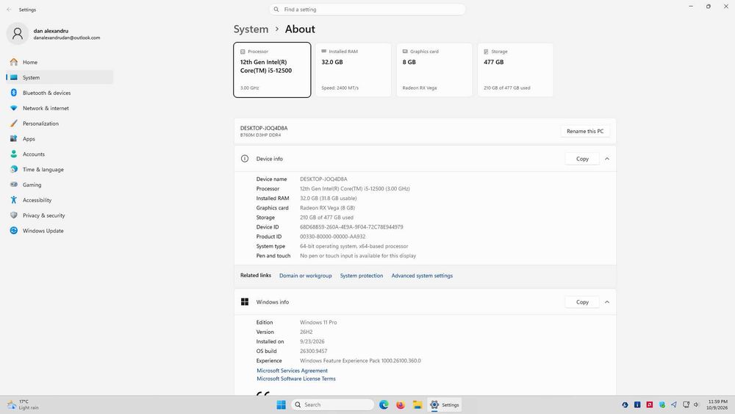Click the taskbar Search box
Image resolution: width=735 pixels, height=414 pixels.
click(x=332, y=405)
